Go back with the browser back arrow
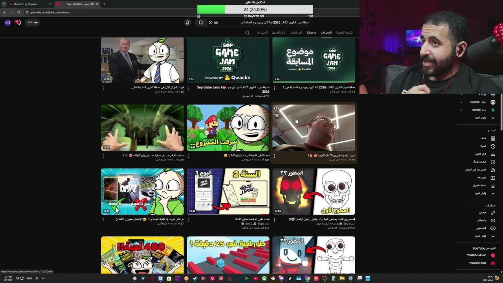503x283 pixels. click(x=4, y=12)
